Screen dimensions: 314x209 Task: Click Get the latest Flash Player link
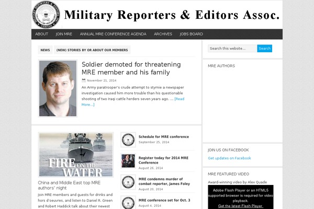click(x=241, y=206)
